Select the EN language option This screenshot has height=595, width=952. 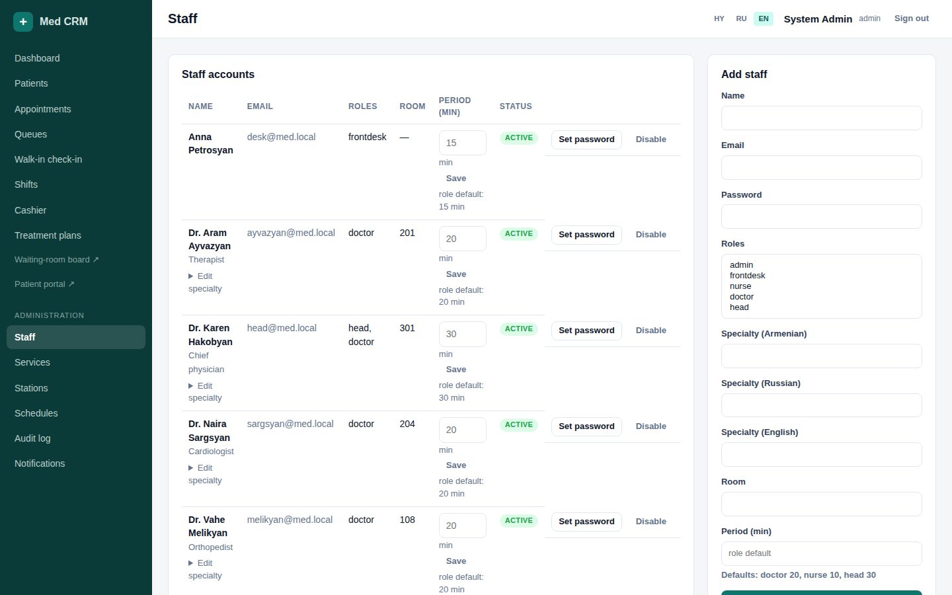pyautogui.click(x=764, y=19)
